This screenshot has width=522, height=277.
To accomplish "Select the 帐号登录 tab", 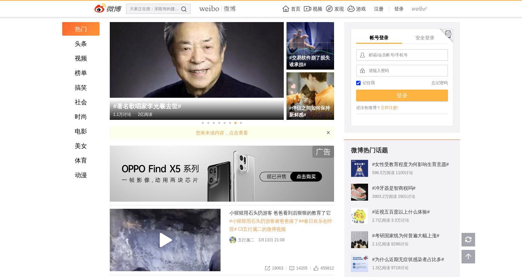I will pos(379,38).
